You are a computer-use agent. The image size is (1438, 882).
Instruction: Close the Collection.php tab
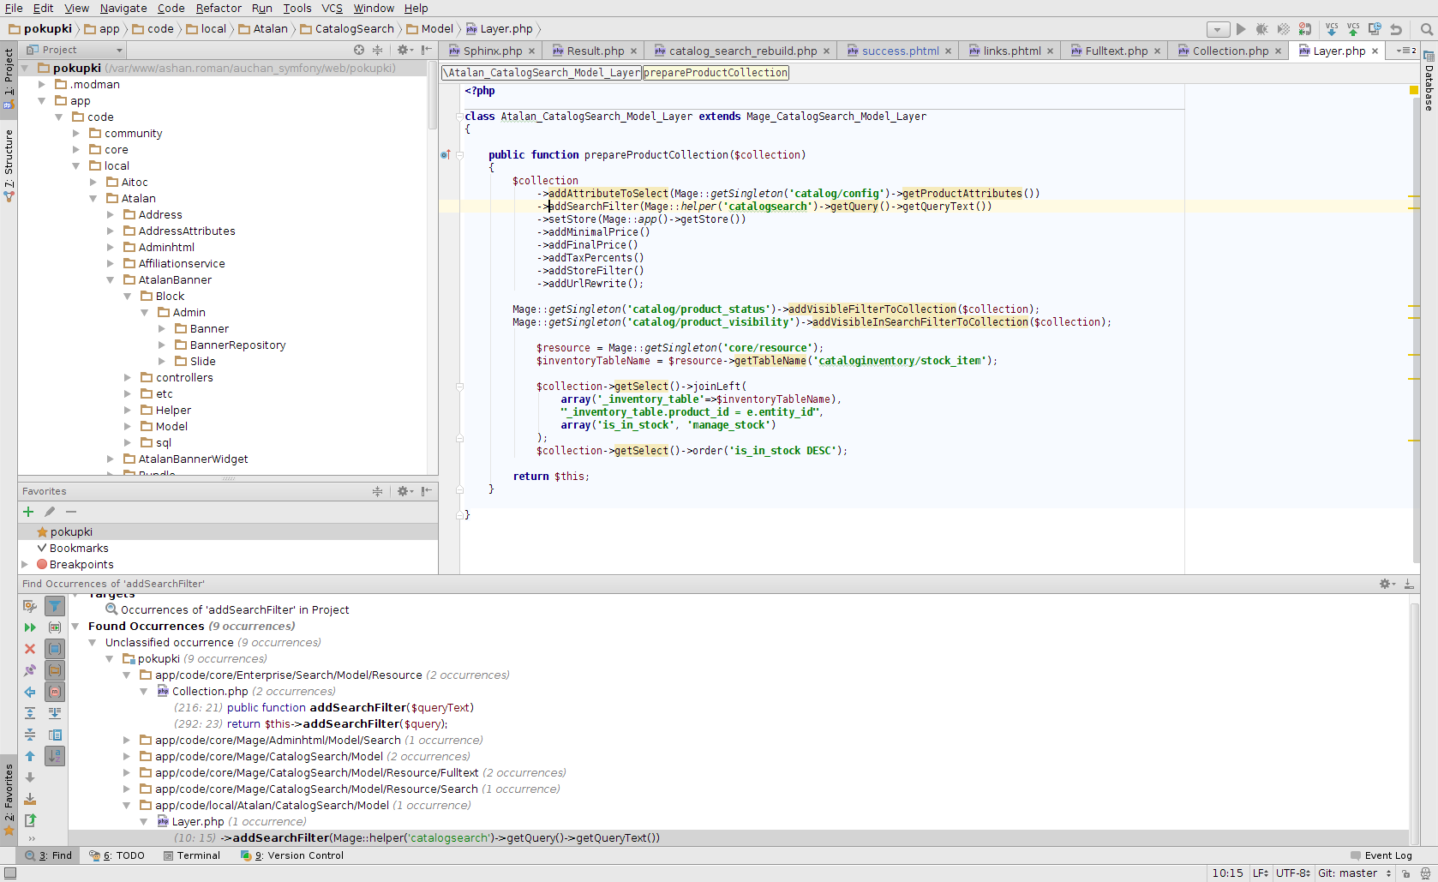[x=1278, y=51]
